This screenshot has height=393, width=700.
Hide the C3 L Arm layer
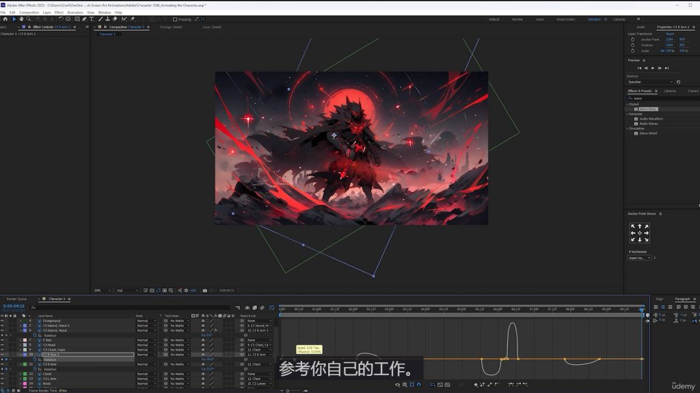(x=2, y=379)
